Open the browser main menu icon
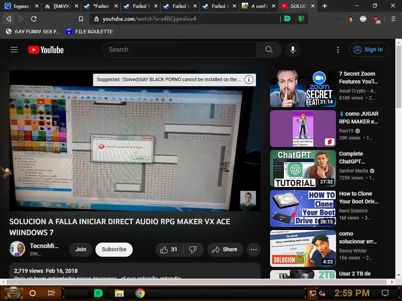This screenshot has width=402, height=301. point(393,19)
